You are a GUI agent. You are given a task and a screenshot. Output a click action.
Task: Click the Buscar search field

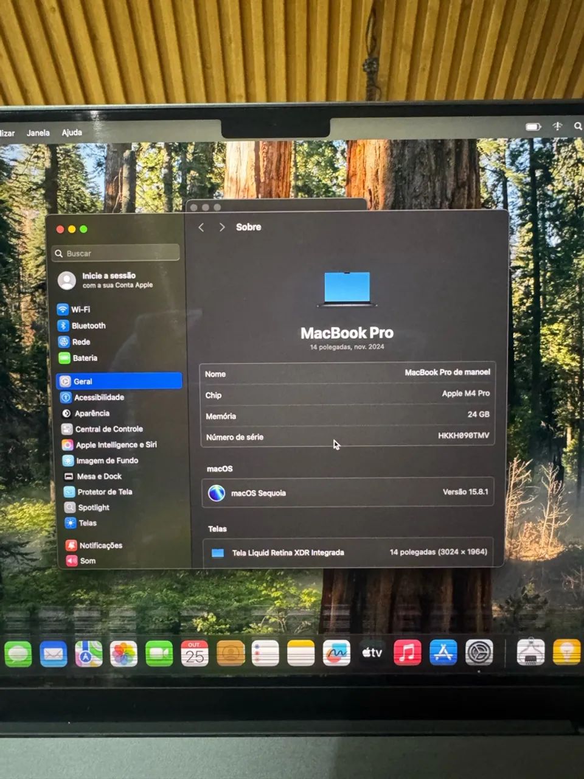[x=116, y=253]
